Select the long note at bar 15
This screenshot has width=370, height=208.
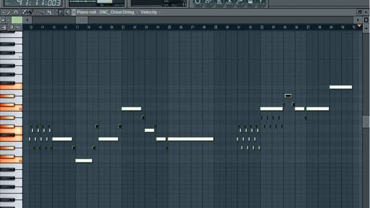tap(62, 139)
